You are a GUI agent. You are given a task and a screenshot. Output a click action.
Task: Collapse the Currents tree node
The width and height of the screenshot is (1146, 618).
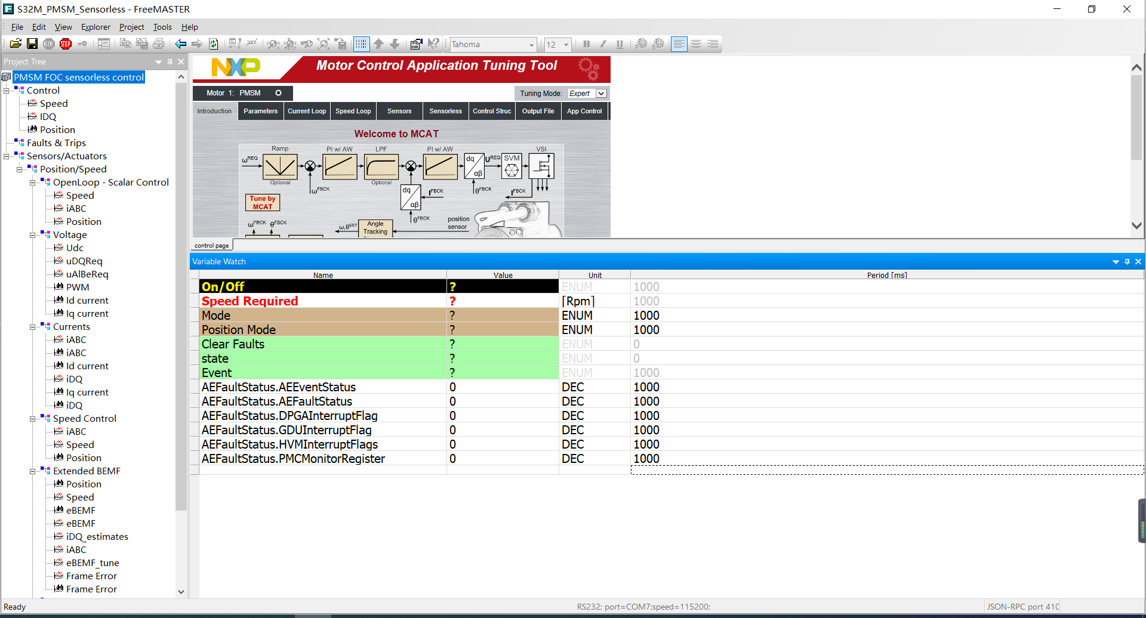33,327
